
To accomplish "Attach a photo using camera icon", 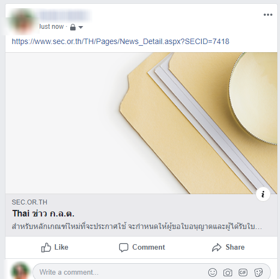I will 228,272.
